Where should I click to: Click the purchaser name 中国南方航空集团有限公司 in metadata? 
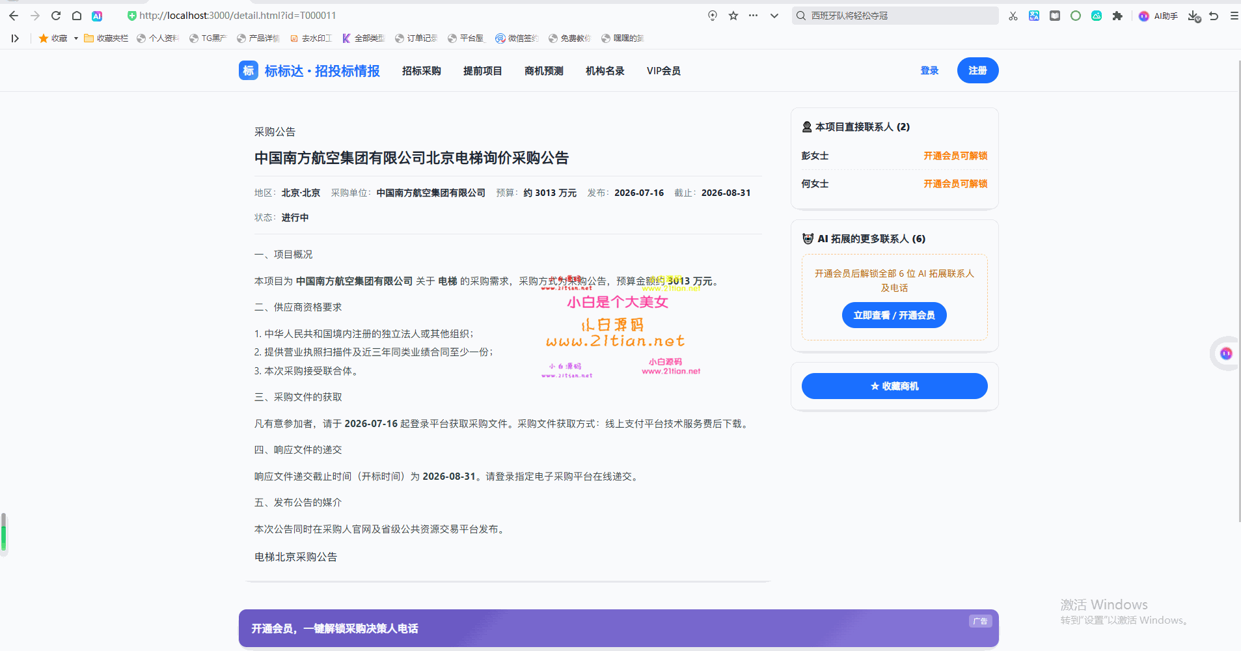coord(431,193)
